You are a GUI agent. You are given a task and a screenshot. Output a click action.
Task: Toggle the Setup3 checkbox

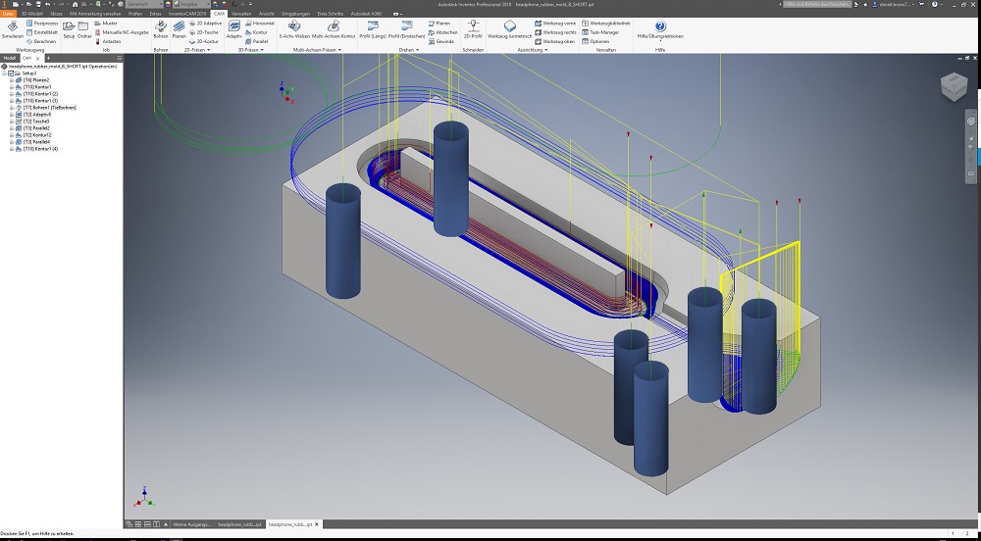point(11,74)
